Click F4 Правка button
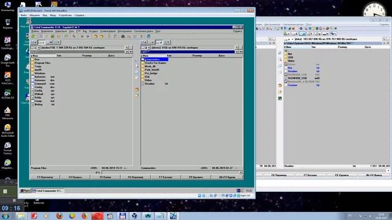Viewport: 392px width, 220px height. [75, 177]
